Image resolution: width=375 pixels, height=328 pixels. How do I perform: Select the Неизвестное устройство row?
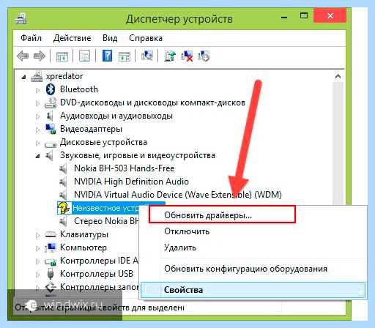[x=105, y=208]
